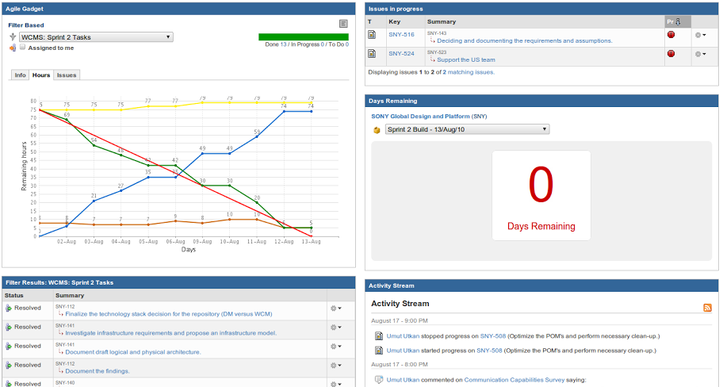The image size is (723, 387).
Task: Open issue SNY-516
Action: 401,35
